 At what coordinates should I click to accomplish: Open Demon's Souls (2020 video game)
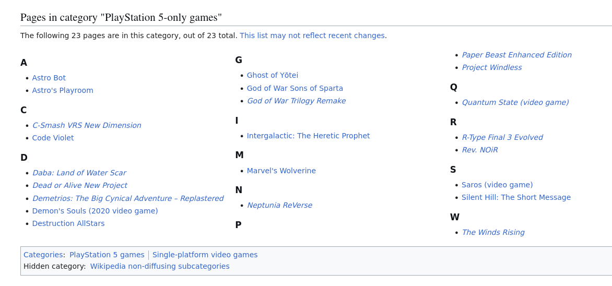click(x=95, y=211)
